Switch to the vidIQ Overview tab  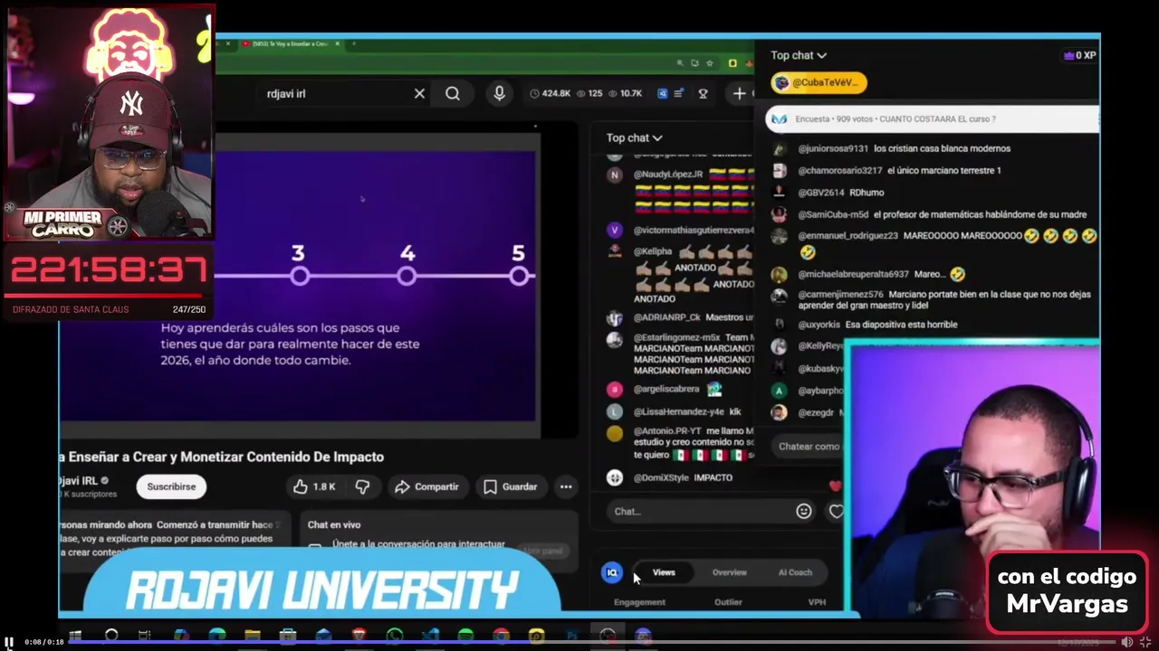click(x=729, y=572)
